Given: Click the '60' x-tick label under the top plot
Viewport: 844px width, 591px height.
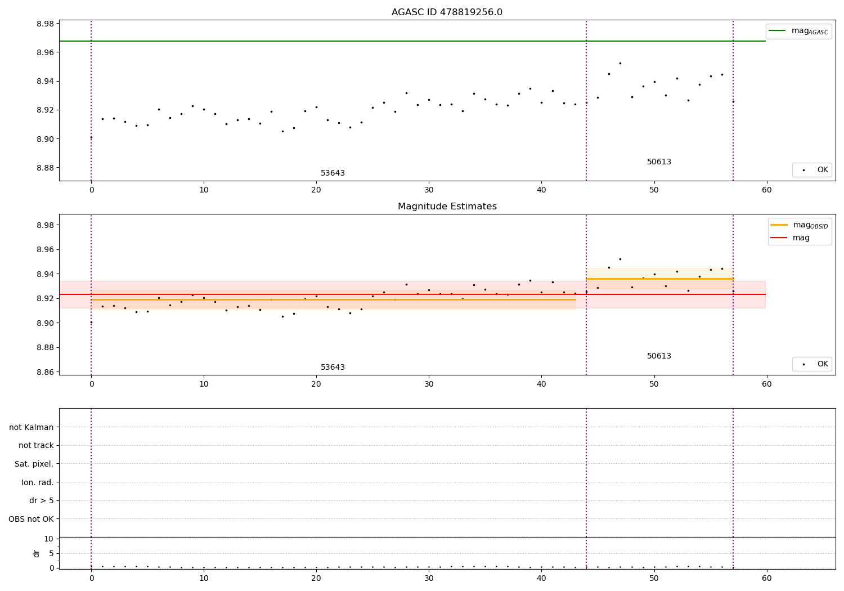Looking at the screenshot, I should click(766, 190).
